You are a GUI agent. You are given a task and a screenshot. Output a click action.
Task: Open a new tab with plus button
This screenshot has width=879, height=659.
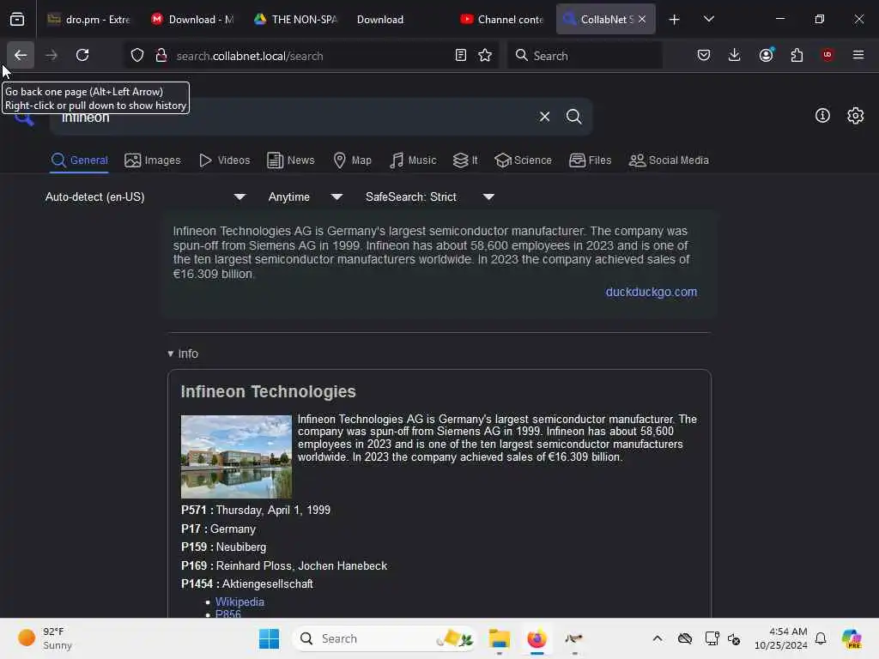(675, 20)
